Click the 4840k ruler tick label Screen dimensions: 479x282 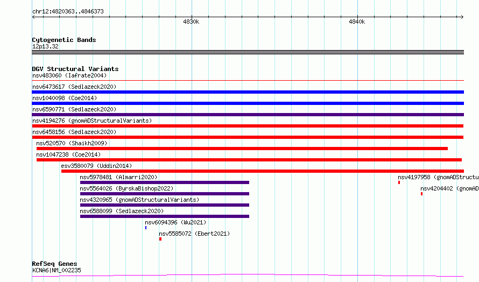click(x=357, y=22)
